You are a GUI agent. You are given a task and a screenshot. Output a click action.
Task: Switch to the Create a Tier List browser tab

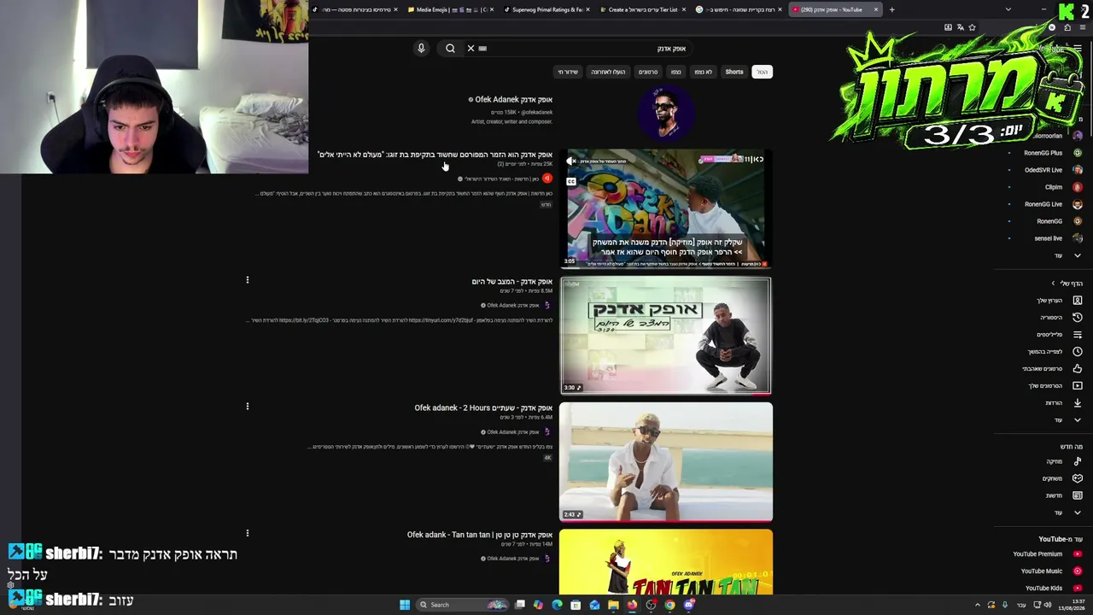click(x=643, y=10)
